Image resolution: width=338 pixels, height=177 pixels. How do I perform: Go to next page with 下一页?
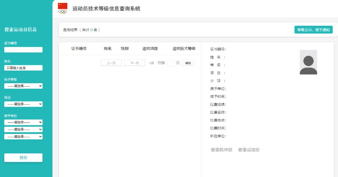click(x=135, y=63)
